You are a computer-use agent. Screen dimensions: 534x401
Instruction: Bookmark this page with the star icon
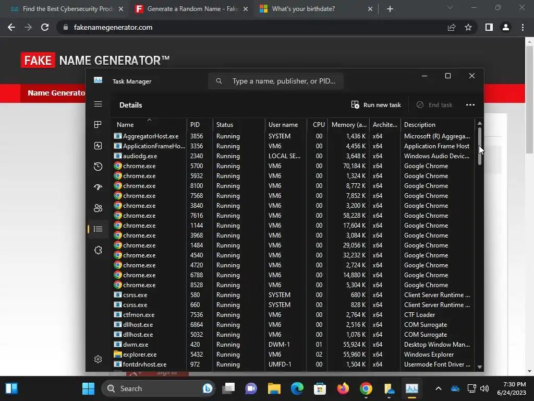point(468,27)
